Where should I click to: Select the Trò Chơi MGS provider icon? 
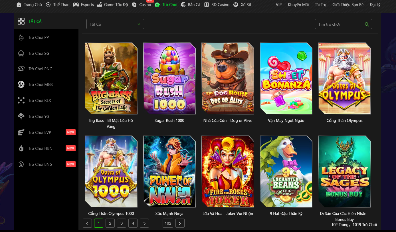pos(21,84)
